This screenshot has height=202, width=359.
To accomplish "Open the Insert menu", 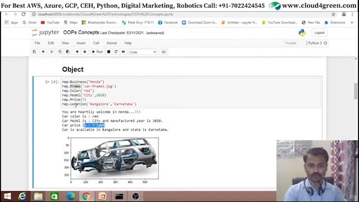I will pos(81,43).
